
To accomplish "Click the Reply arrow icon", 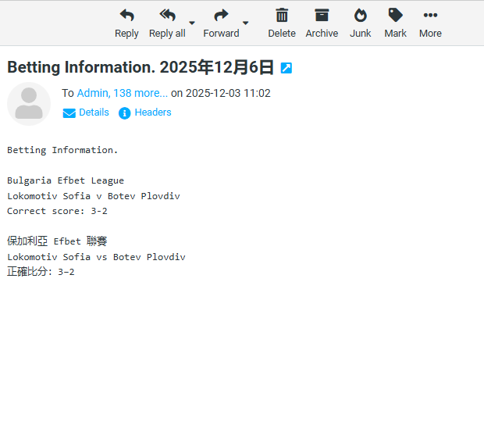I will coord(126,16).
